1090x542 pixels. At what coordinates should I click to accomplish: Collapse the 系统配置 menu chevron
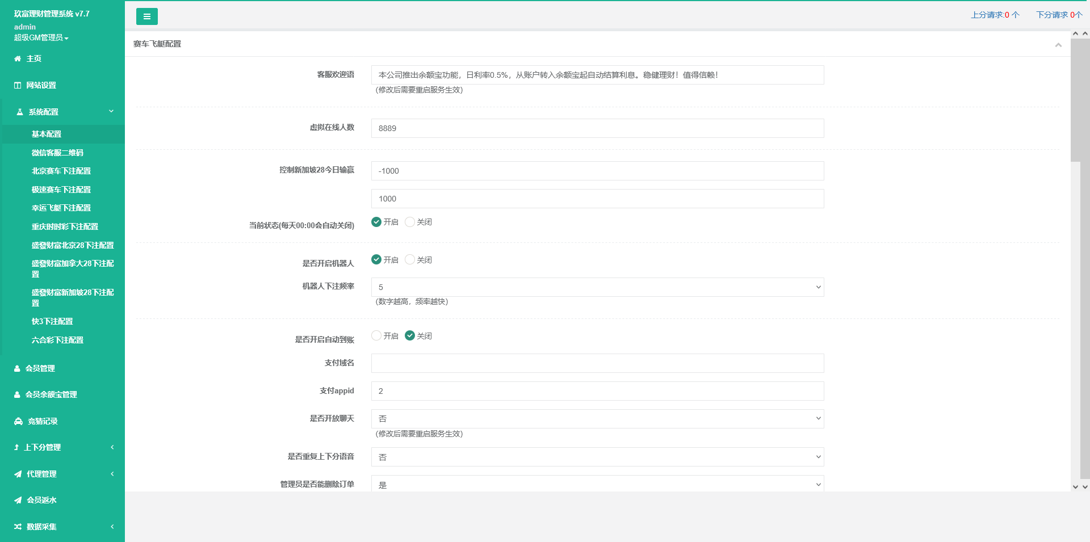point(111,111)
